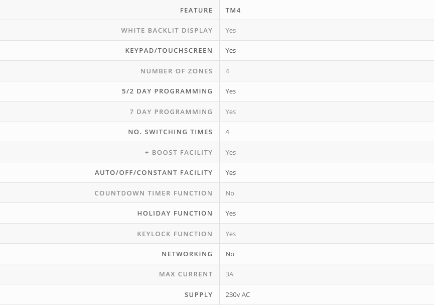Click the 5/2 DAY PROGRAMMING label
The width and height of the screenshot is (434, 305).
point(167,91)
